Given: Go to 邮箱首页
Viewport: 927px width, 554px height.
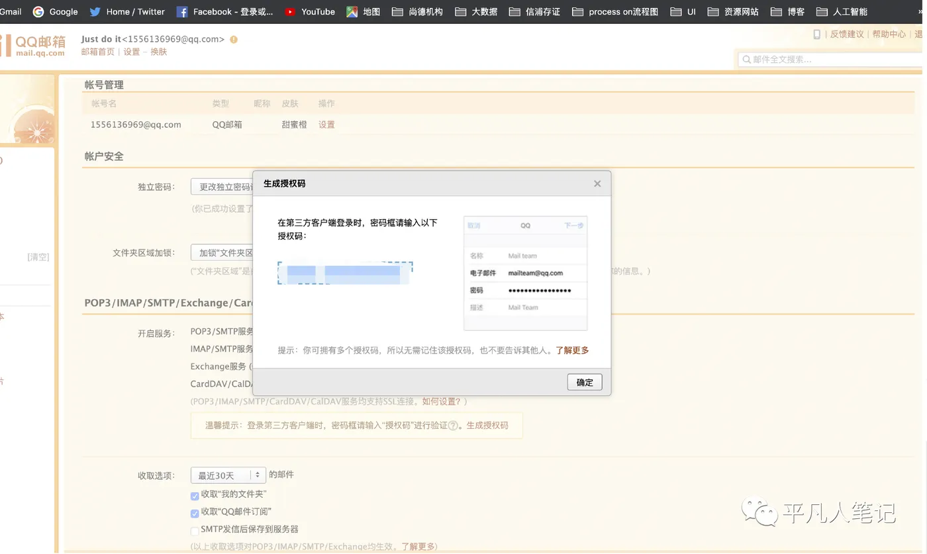Looking at the screenshot, I should [98, 52].
